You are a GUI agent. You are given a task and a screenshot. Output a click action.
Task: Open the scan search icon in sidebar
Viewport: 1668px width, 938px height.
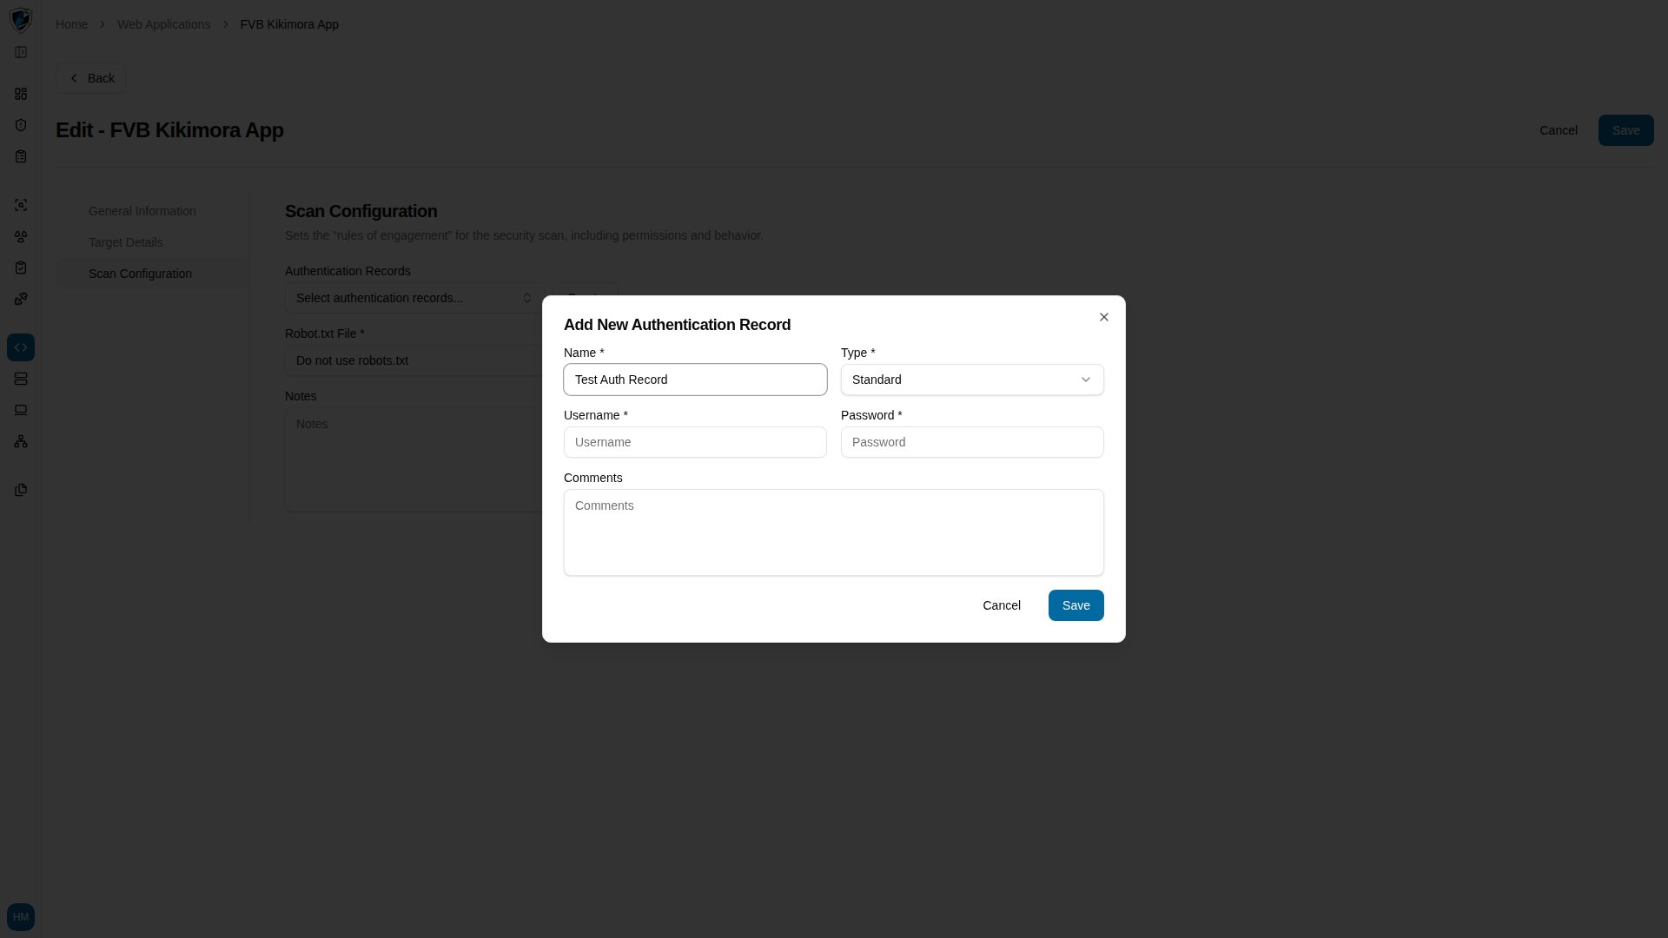(x=21, y=205)
